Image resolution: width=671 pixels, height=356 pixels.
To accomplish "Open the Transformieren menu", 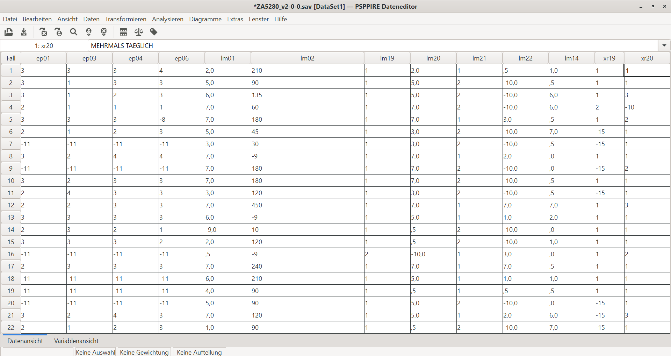I will pyautogui.click(x=126, y=19).
